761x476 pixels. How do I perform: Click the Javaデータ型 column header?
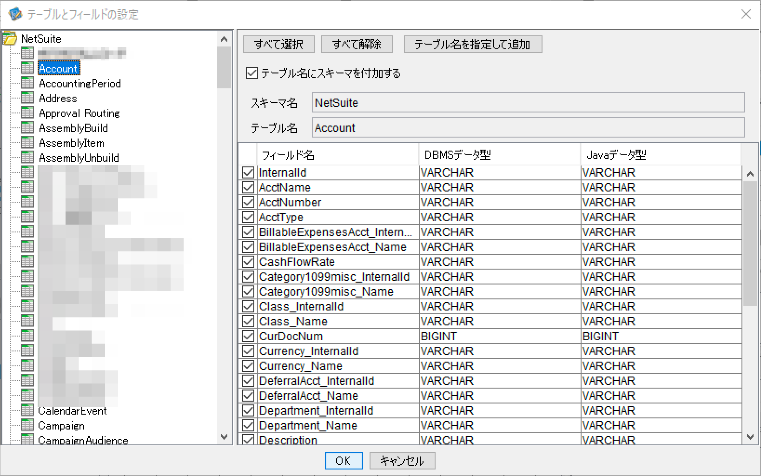pyautogui.click(x=661, y=155)
